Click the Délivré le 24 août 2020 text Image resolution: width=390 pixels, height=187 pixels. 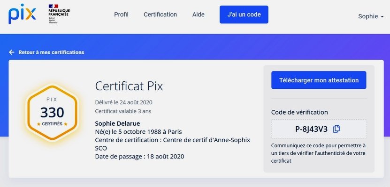123,102
